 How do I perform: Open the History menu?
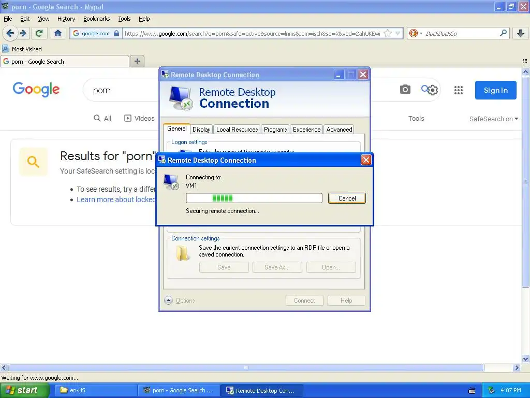point(66,19)
